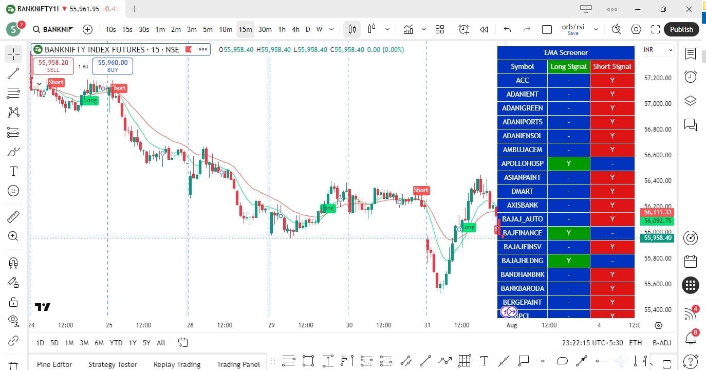Open the symbol search field BANKNIF
The image size is (706, 370).
pyautogui.click(x=53, y=29)
